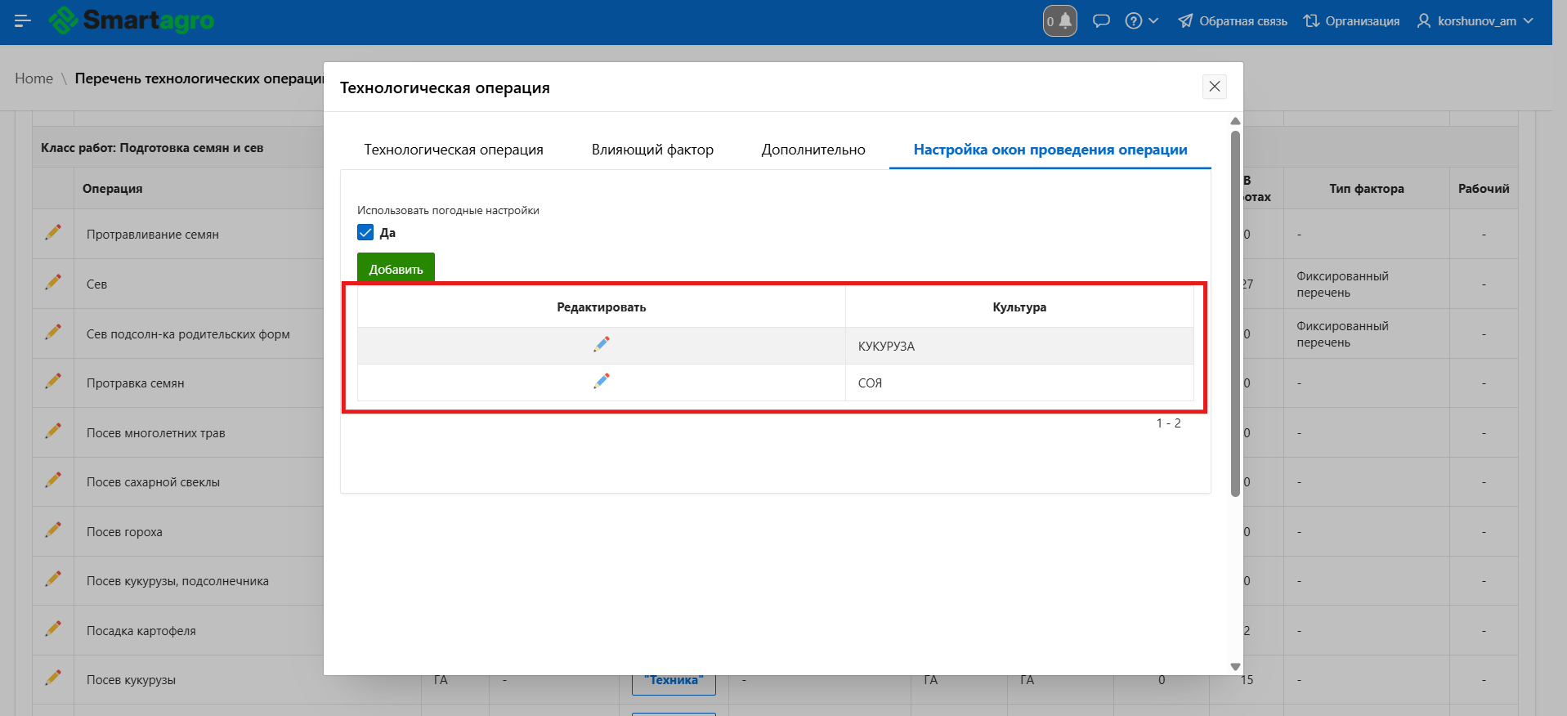Image resolution: width=1567 pixels, height=716 pixels.
Task: Expand the help question-mark dropdown
Action: [1141, 21]
